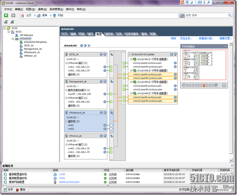Click edit settings icon beside dvSwitch0 heading

(85, 45)
